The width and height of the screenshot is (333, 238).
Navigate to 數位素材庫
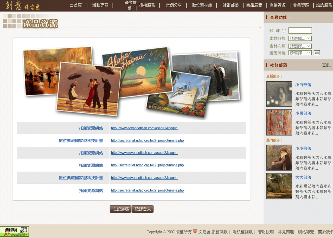(x=202, y=5)
